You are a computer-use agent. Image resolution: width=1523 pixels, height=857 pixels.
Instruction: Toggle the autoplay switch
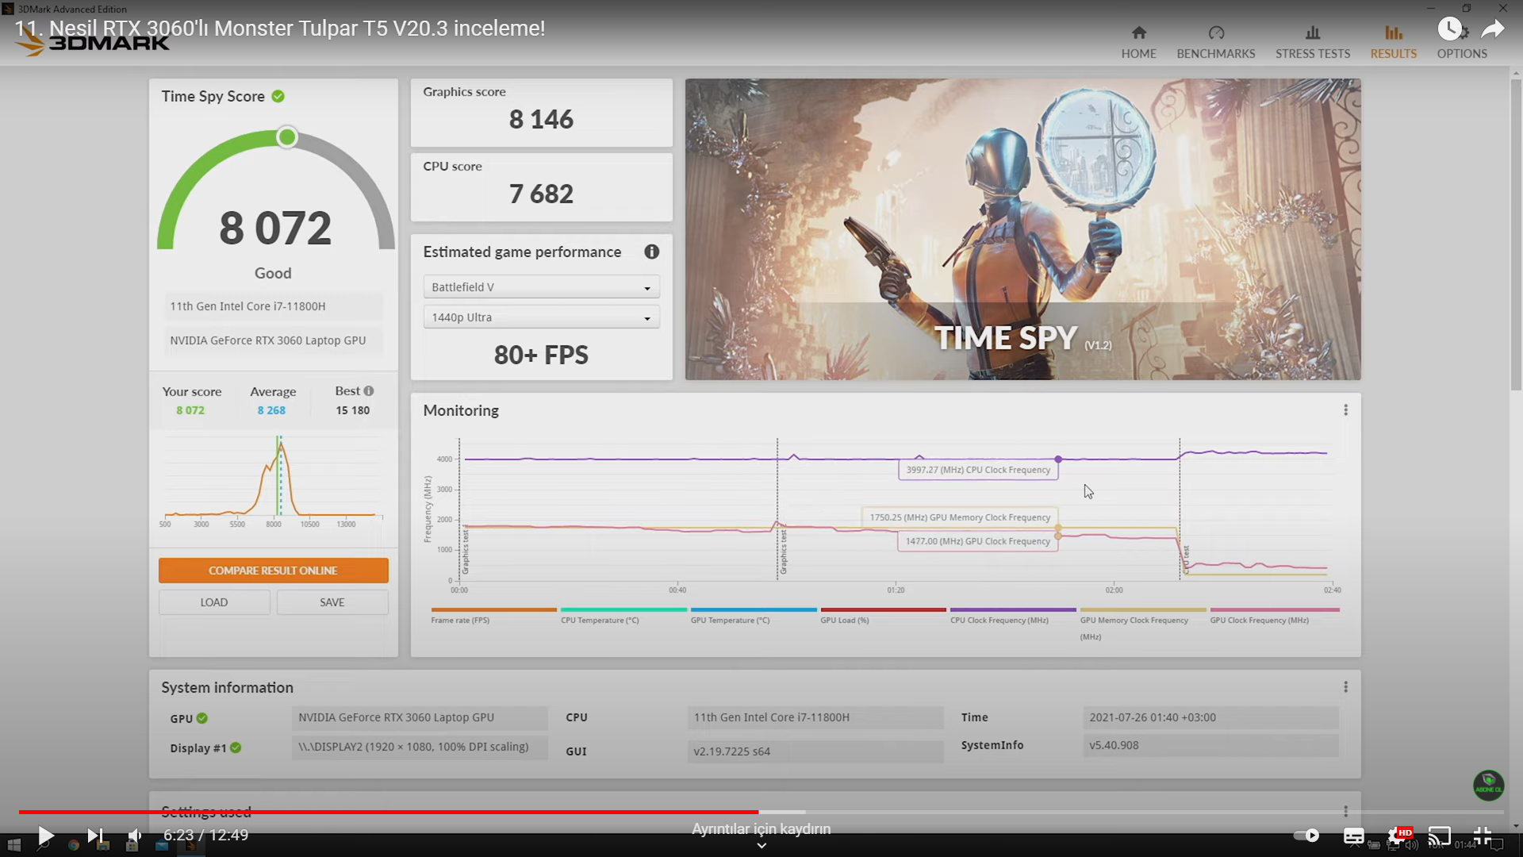[x=1306, y=836]
